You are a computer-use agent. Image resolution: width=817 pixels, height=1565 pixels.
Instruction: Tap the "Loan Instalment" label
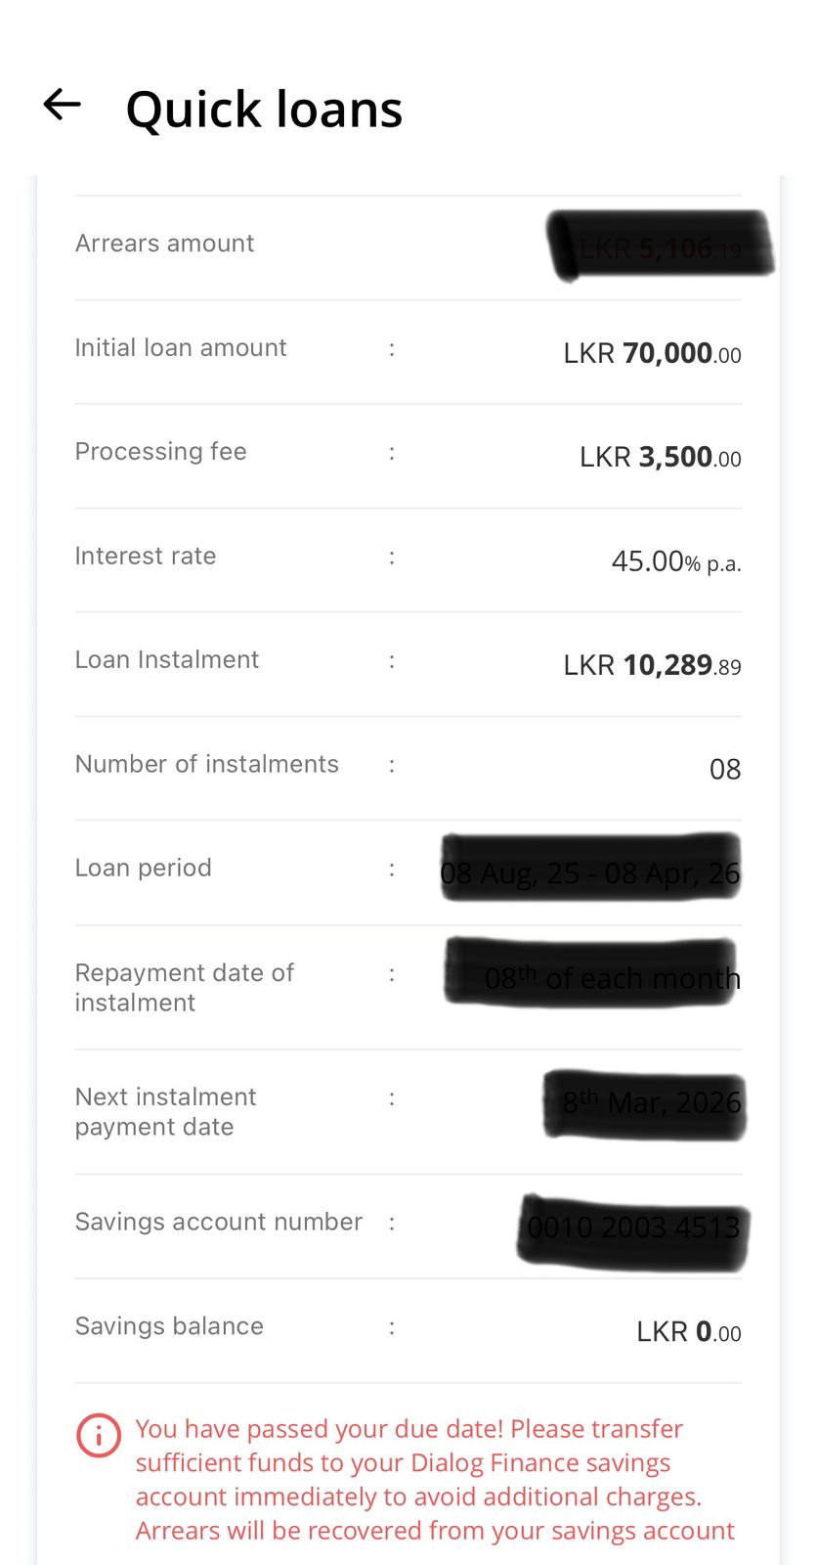167,660
